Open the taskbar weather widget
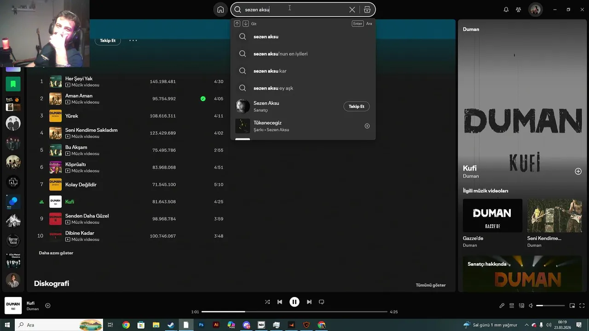Viewport: 589px width, 331px height. point(490,325)
